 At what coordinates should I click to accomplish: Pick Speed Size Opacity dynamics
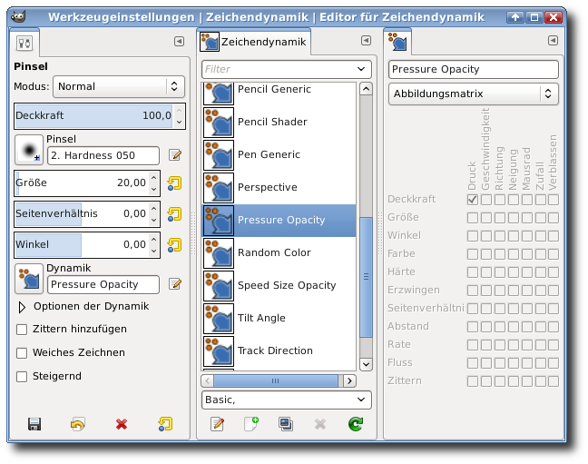279,286
